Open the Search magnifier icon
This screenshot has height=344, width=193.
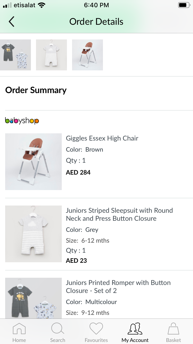click(58, 329)
